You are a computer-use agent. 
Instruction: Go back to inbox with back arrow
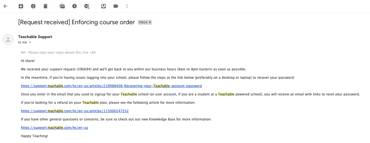pos(5,6)
